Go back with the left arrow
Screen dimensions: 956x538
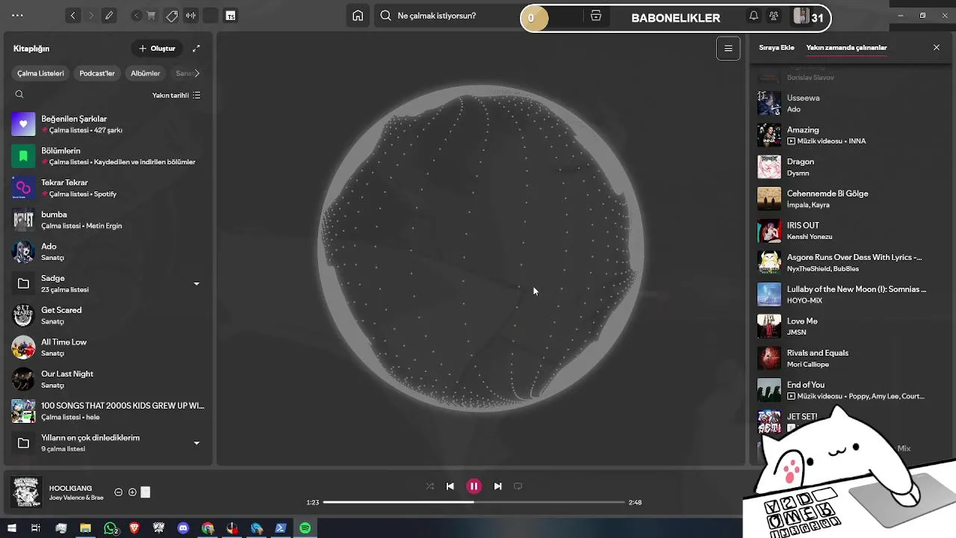point(72,16)
